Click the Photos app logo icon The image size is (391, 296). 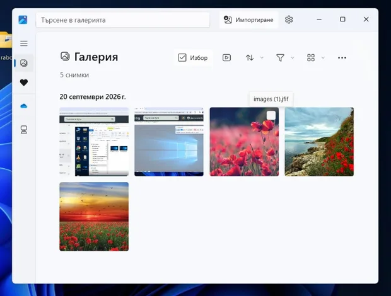[x=23, y=20]
